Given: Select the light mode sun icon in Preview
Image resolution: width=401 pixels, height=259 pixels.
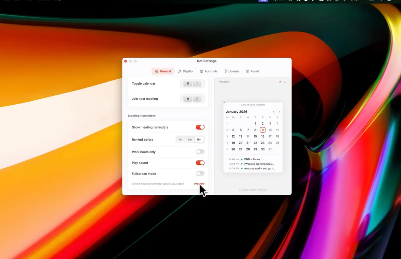Looking at the screenshot, I should point(280,82).
